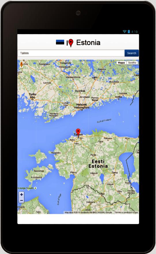This screenshot has height=254, width=156.
Task: Click the Haapsalu town label
Action: [56, 153]
